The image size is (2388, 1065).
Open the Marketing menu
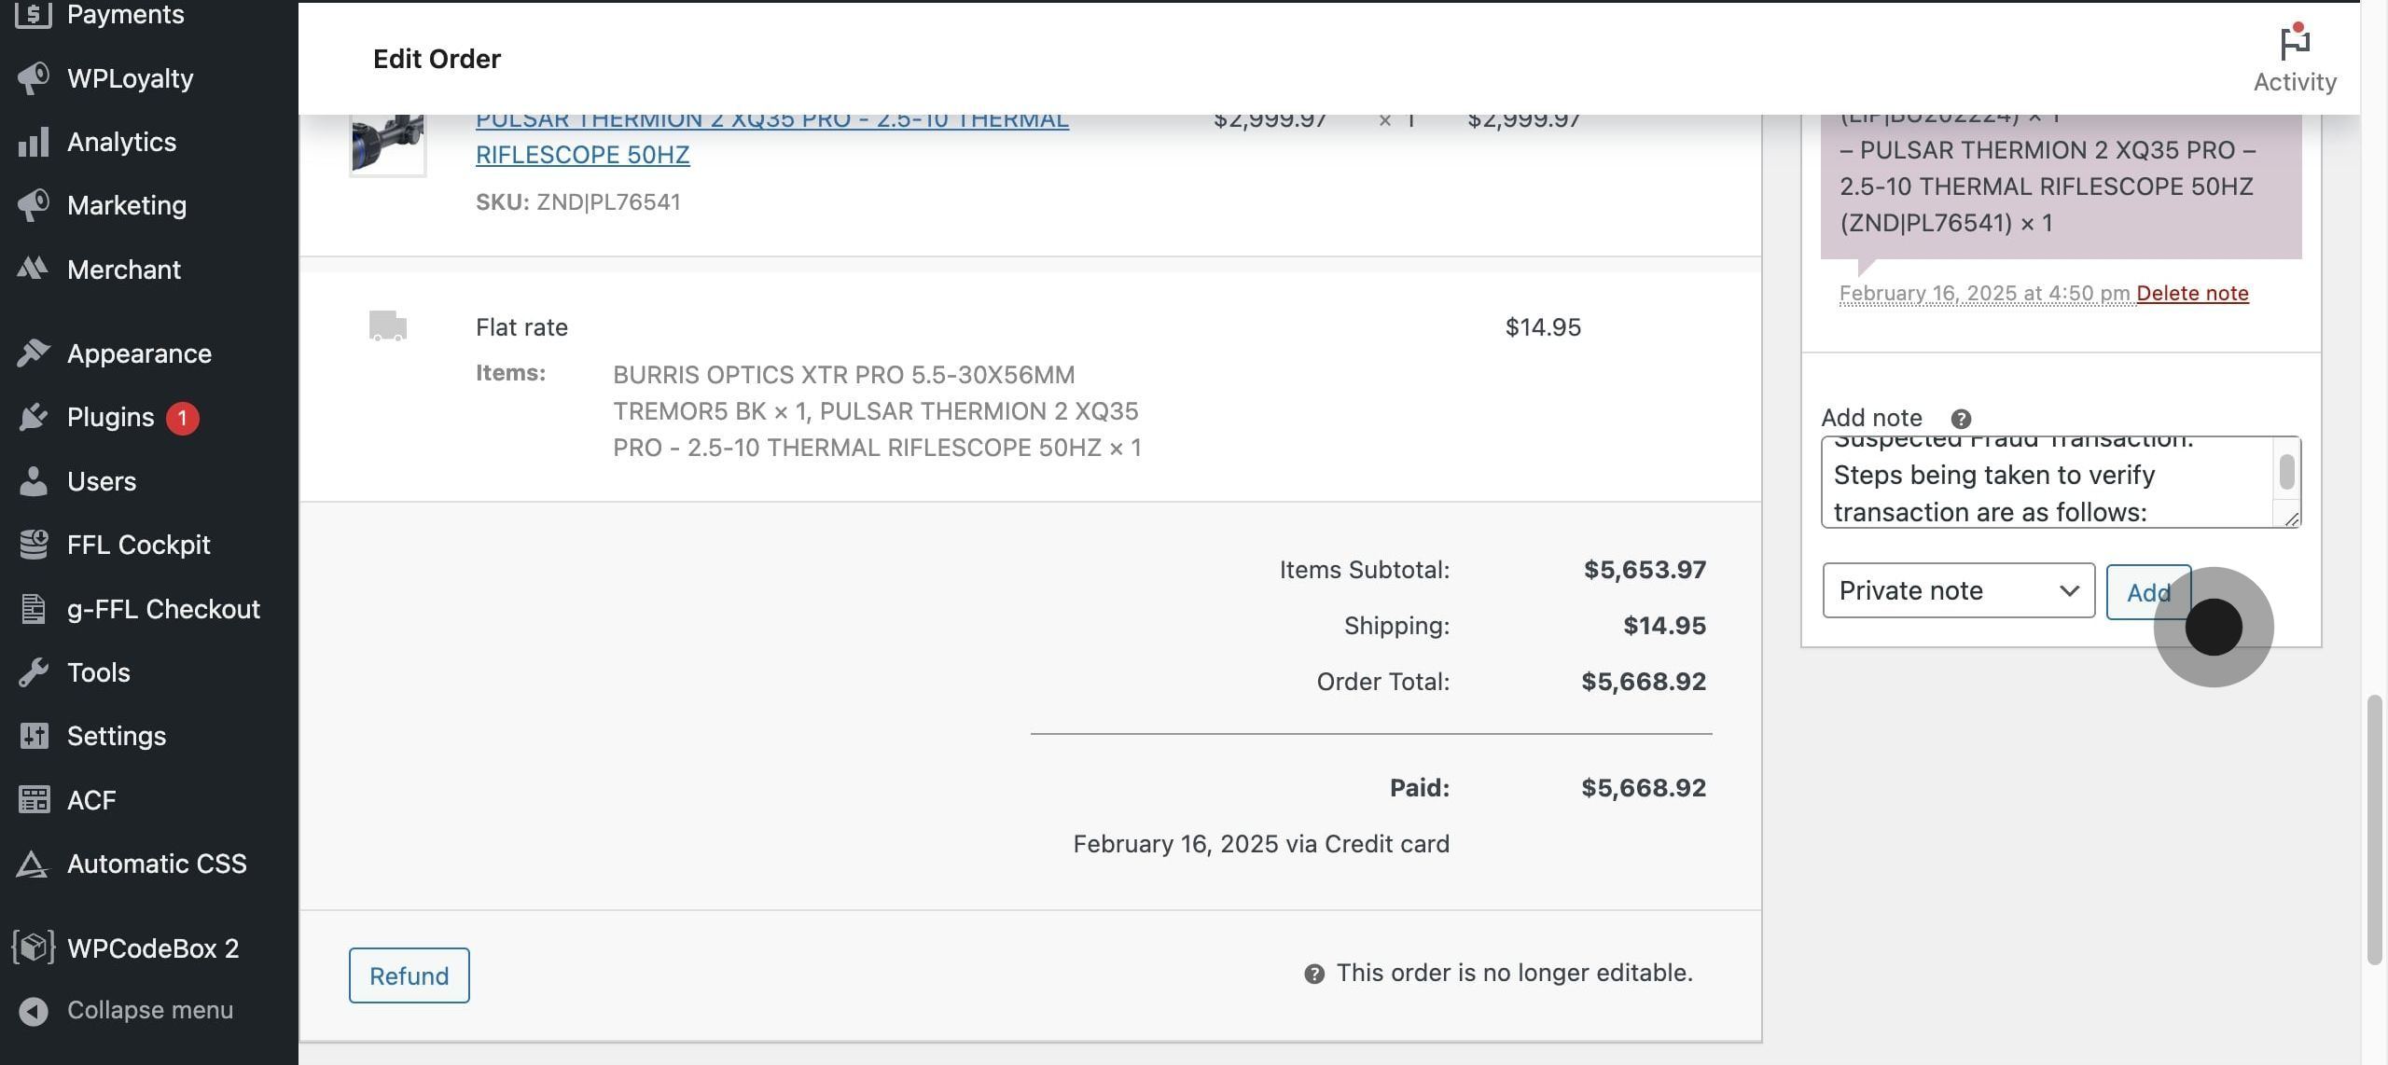[x=127, y=205]
